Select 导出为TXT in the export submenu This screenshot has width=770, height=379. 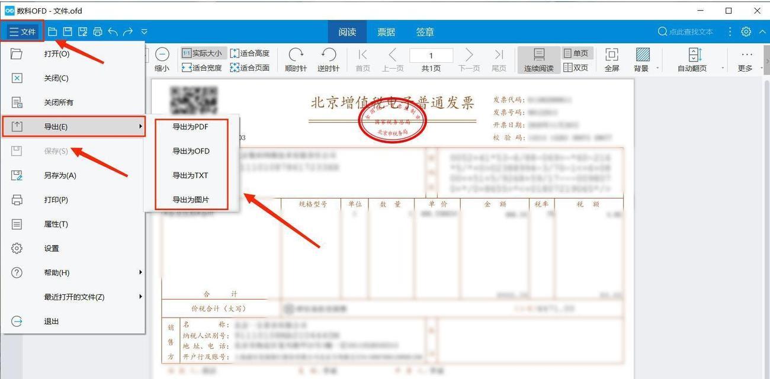pos(191,175)
